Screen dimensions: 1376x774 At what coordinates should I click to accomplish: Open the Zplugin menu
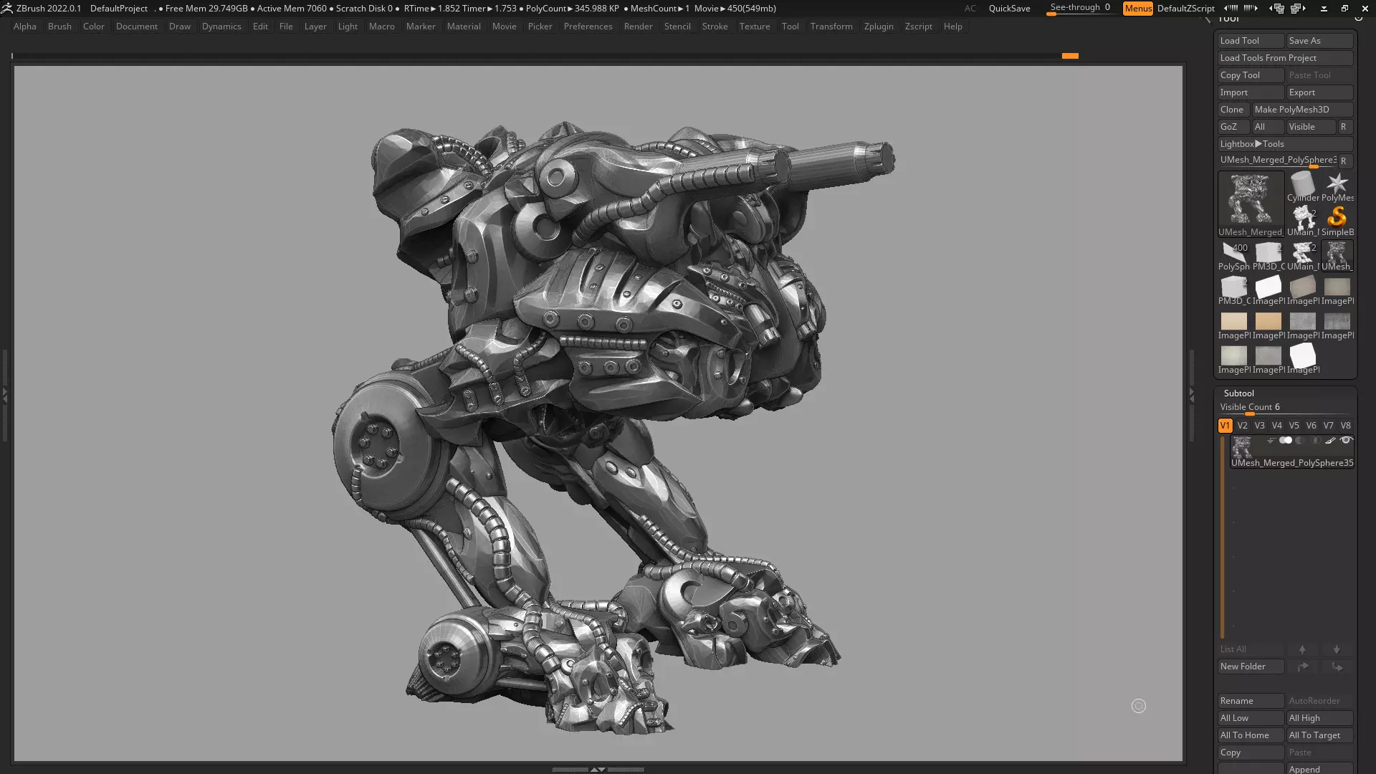[878, 27]
